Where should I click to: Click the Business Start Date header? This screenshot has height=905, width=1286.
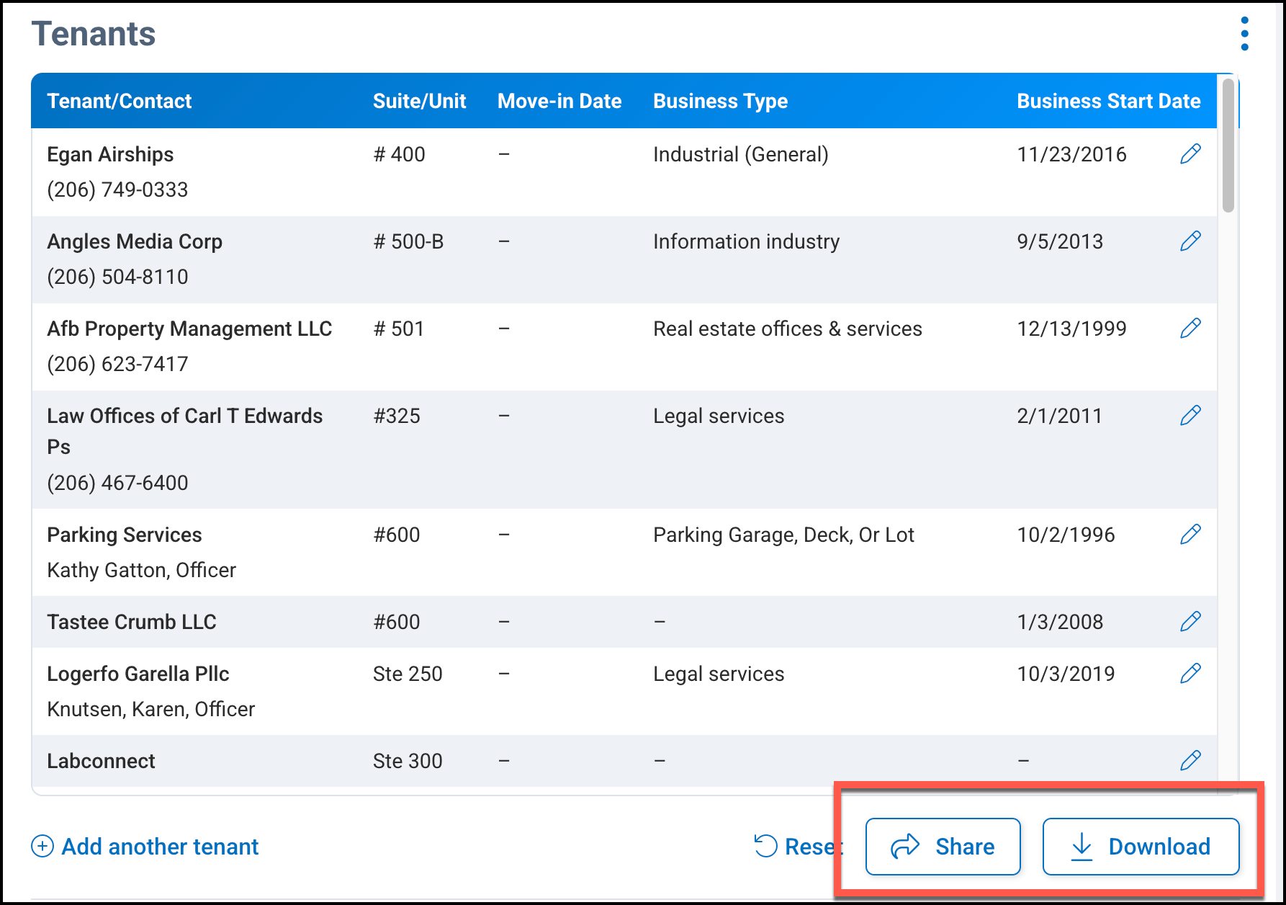click(1108, 101)
